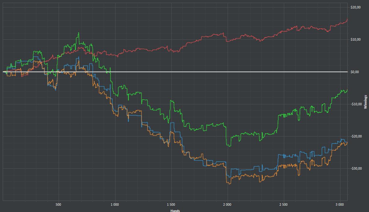The width and height of the screenshot is (369, 212).
Task: Click the $0,00 y-axis label
Action: (355, 72)
